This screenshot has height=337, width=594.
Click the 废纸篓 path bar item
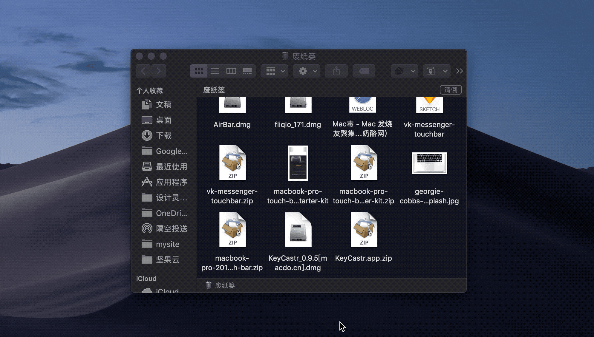pyautogui.click(x=224, y=285)
